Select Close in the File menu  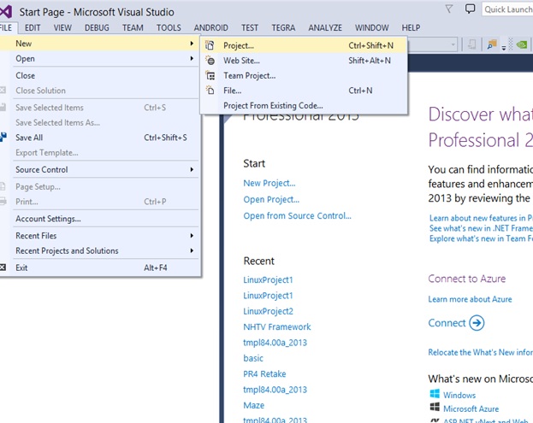pos(99,75)
